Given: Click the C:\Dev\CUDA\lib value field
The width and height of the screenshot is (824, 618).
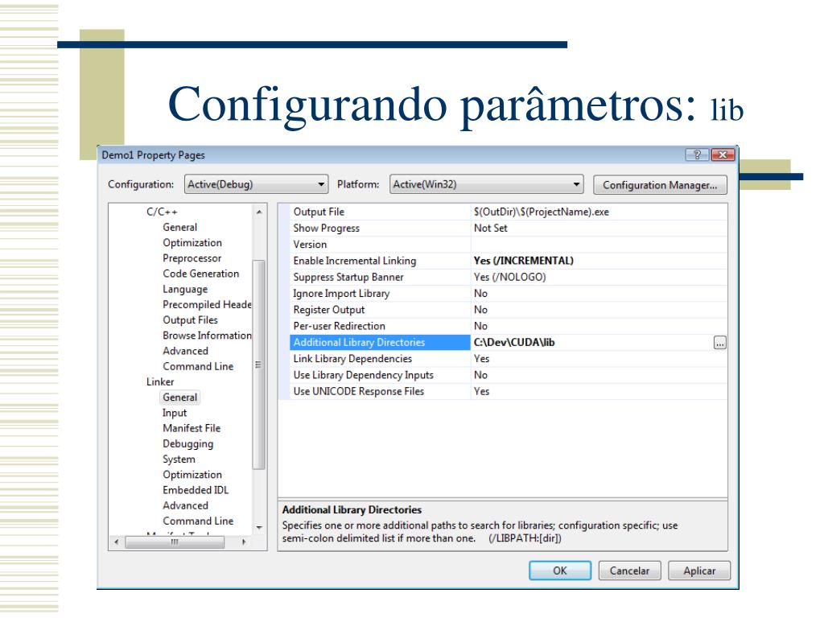Looking at the screenshot, I should (x=592, y=342).
